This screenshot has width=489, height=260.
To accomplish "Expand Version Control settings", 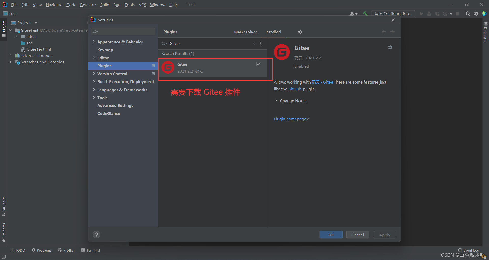I will coord(94,74).
